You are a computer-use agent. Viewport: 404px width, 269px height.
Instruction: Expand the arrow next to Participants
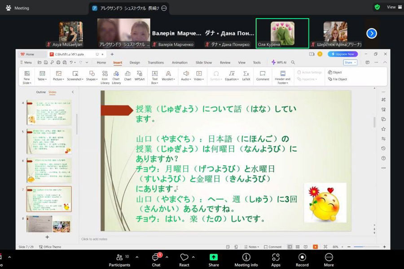(x=137, y=257)
